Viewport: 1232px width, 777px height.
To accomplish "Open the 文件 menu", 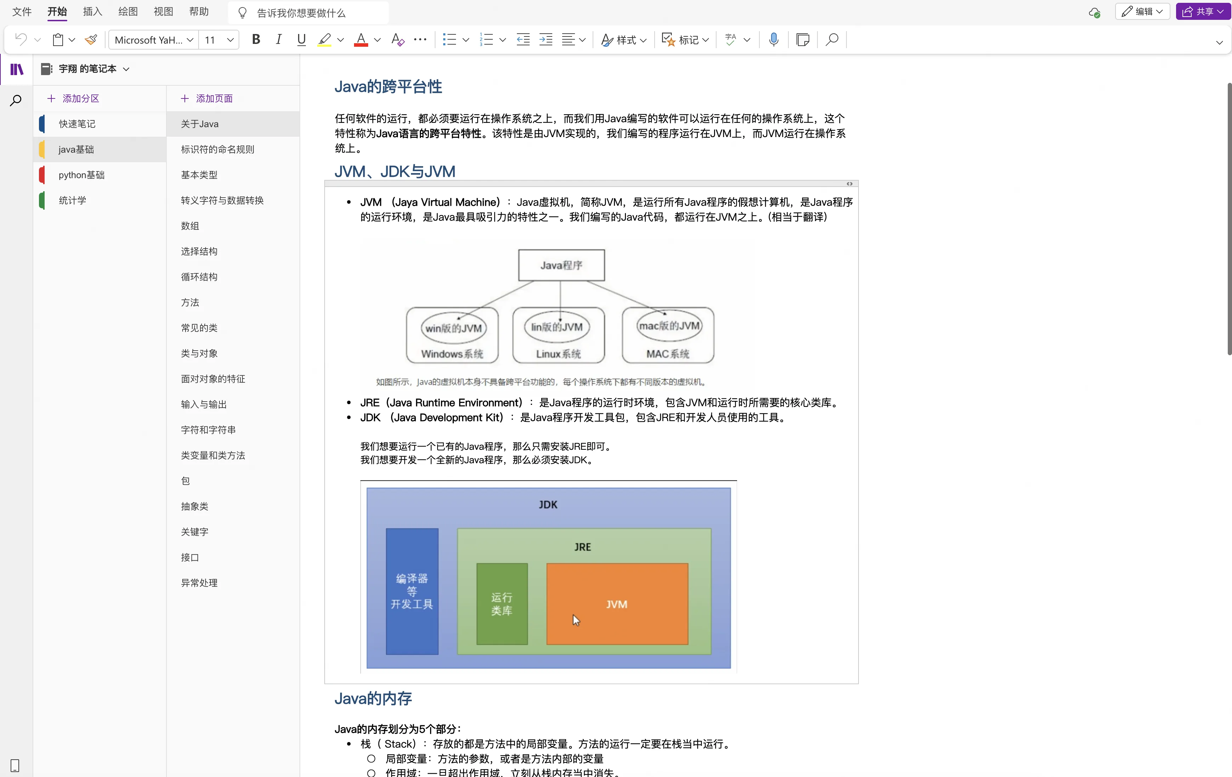I will click(22, 11).
